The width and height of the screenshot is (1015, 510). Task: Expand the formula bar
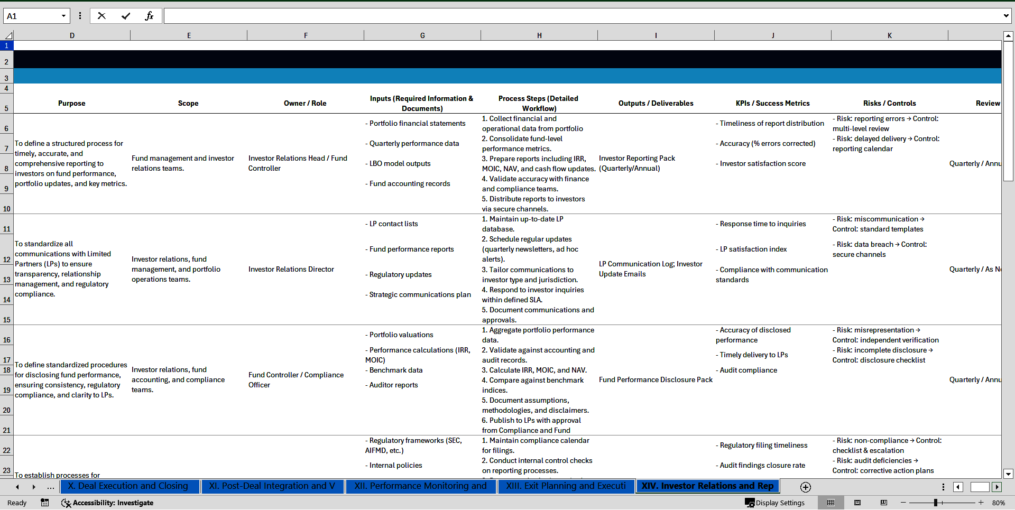1005,16
